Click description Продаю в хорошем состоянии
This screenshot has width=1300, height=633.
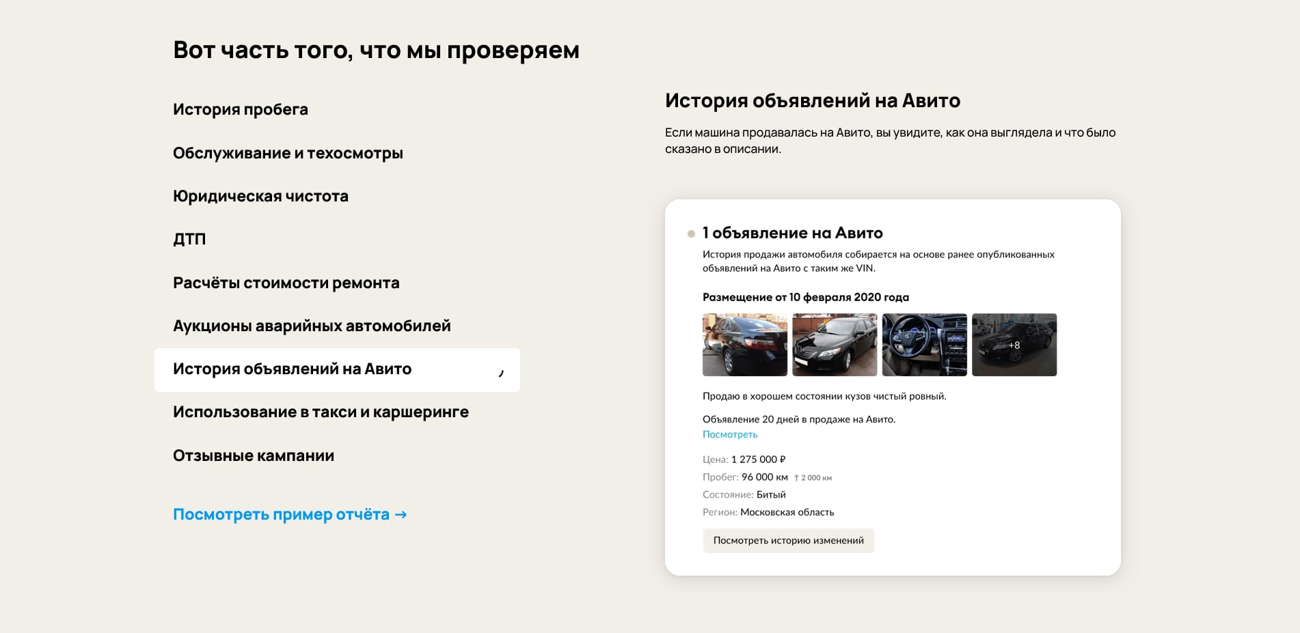[824, 396]
